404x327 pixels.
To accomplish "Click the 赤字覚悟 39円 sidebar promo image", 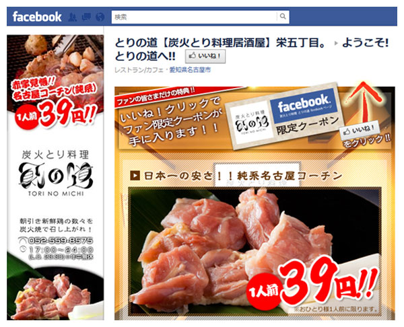I will tap(55, 82).
